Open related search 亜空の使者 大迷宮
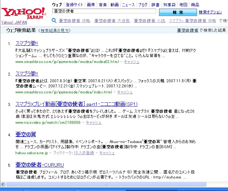 click(112, 21)
